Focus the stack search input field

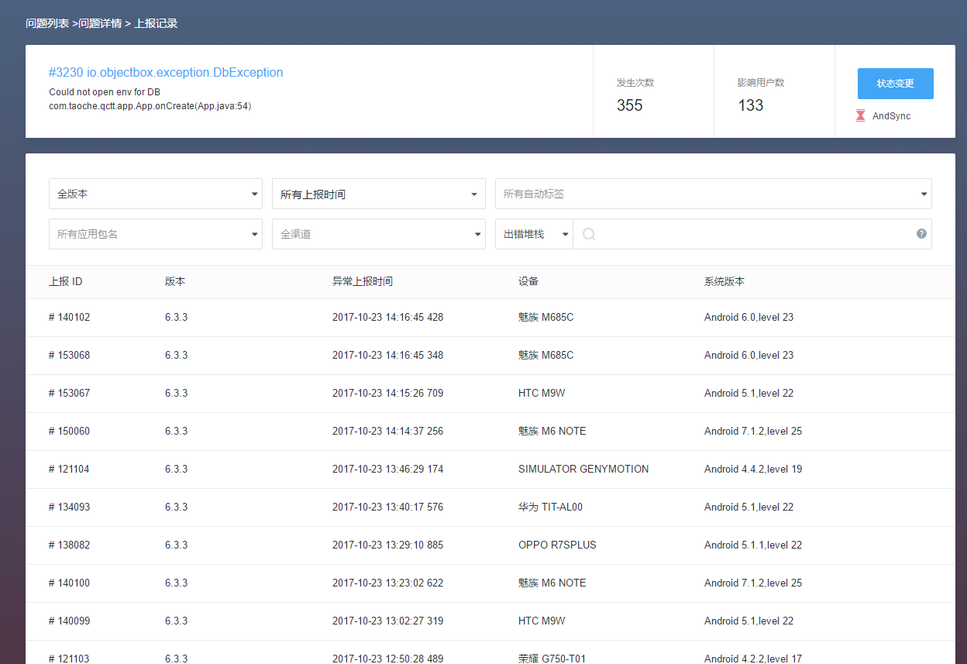(x=752, y=234)
